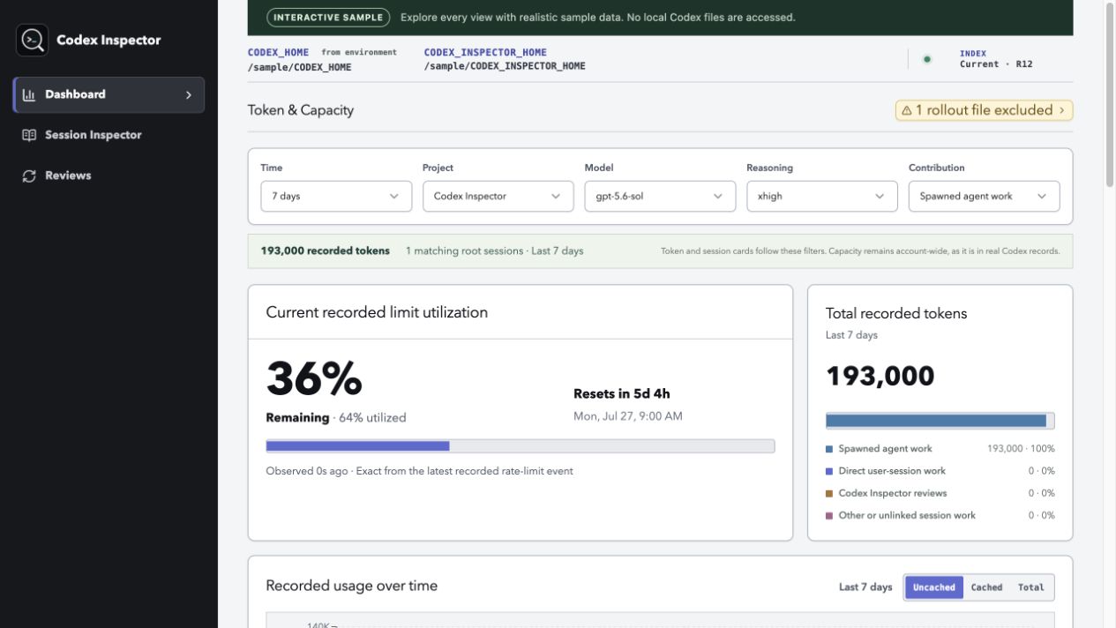Click the 'Current · R12' index text
The image size is (1116, 628).
pos(996,64)
